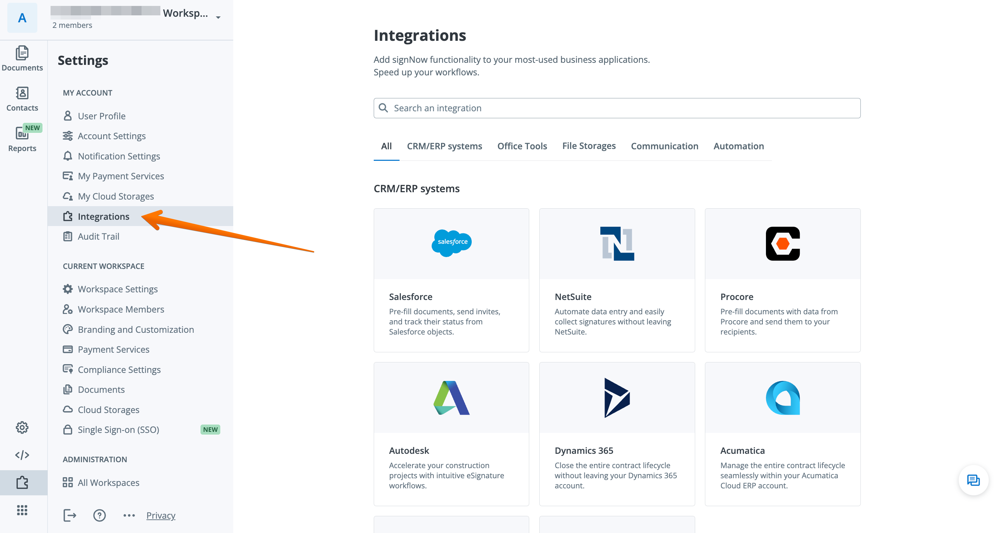Click the logout icon at bottom

pyautogui.click(x=69, y=515)
